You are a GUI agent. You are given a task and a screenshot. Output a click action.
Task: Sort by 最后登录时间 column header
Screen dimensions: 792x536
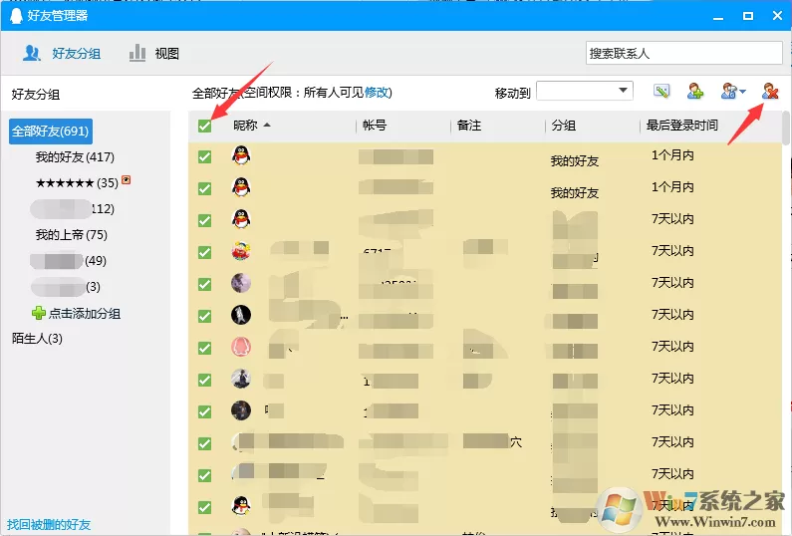pyautogui.click(x=681, y=126)
